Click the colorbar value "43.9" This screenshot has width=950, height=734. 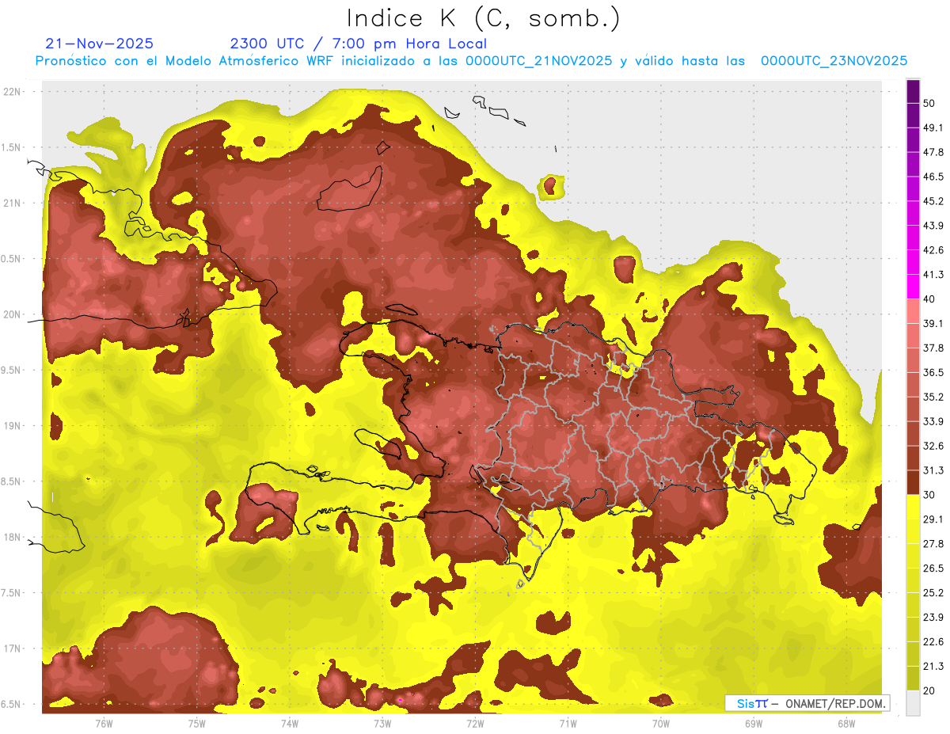tap(933, 226)
